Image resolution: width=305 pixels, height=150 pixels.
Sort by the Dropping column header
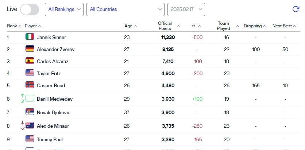point(255,26)
